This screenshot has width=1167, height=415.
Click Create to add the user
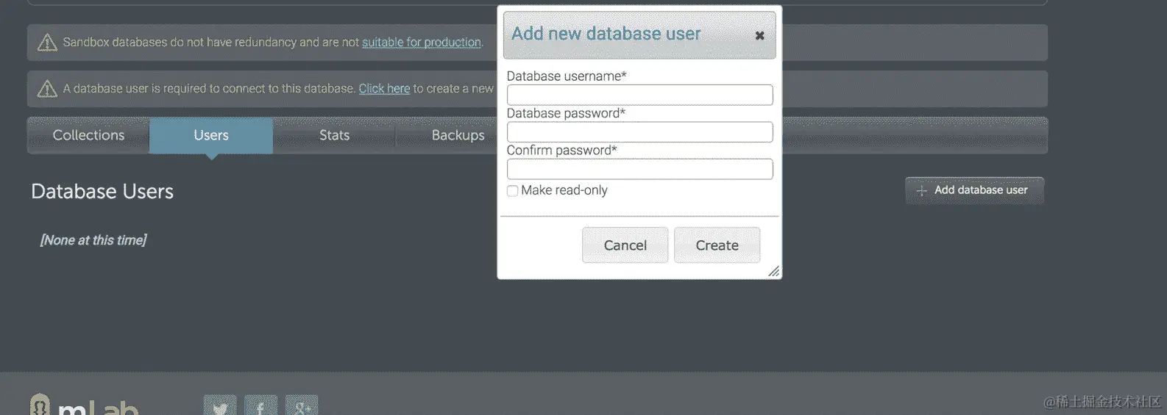717,245
